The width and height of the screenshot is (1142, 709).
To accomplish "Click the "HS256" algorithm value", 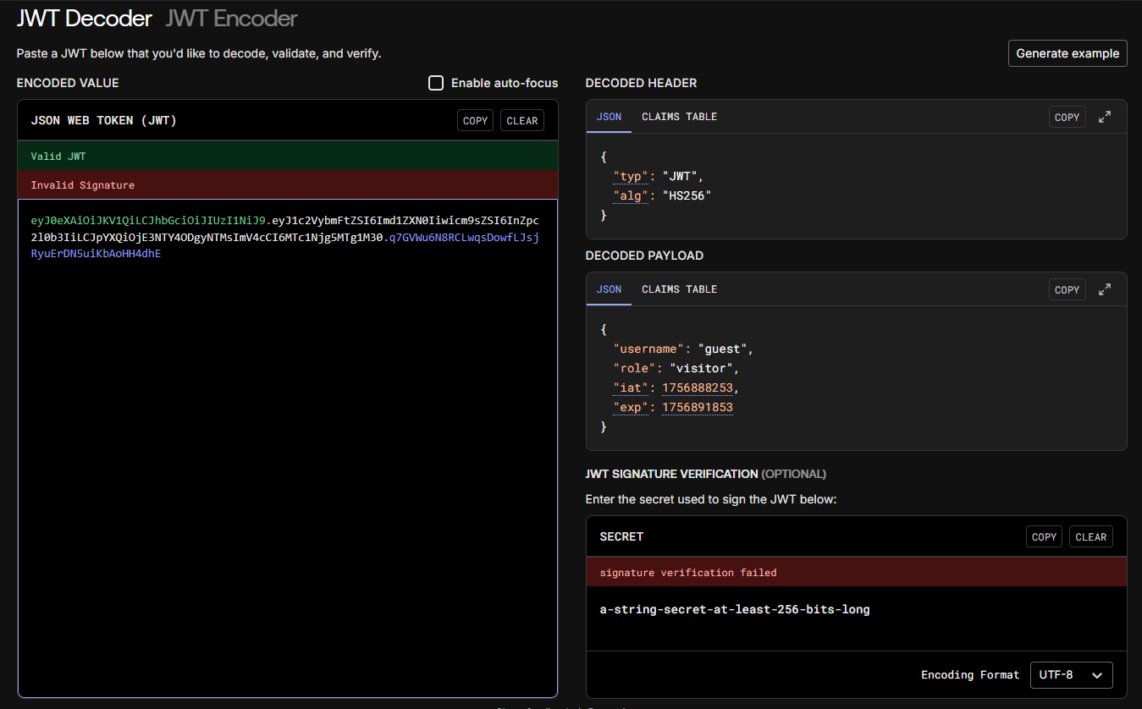I will point(686,195).
